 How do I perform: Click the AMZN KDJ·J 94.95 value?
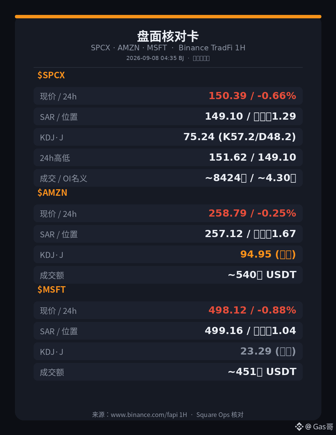268,254
